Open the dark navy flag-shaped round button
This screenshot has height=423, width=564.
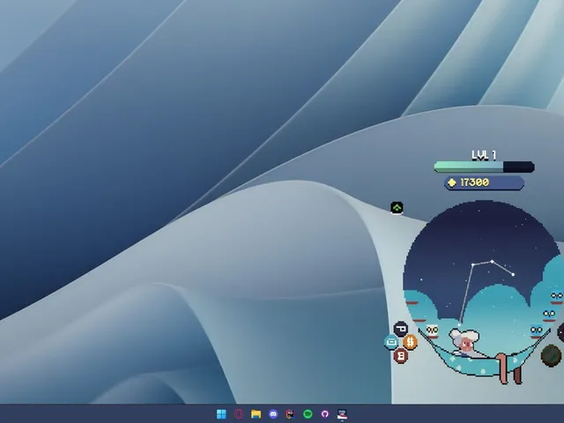pyautogui.click(x=401, y=329)
